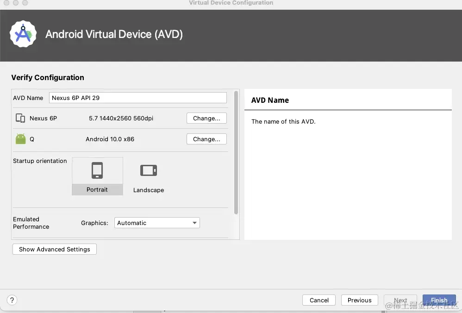This screenshot has width=462, height=313.
Task: Click the '5.7 1440x2560 560dpi' device specs text
Action: point(121,118)
